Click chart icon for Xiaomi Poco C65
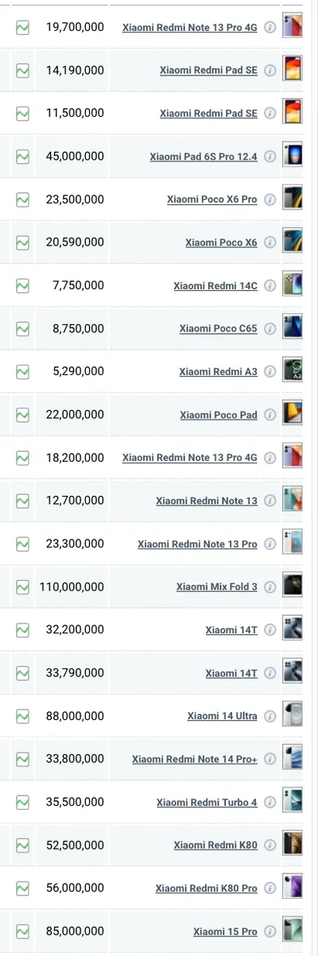 (22, 328)
